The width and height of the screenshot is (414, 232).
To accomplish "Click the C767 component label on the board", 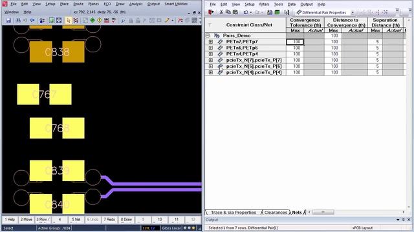I will click(x=44, y=94).
